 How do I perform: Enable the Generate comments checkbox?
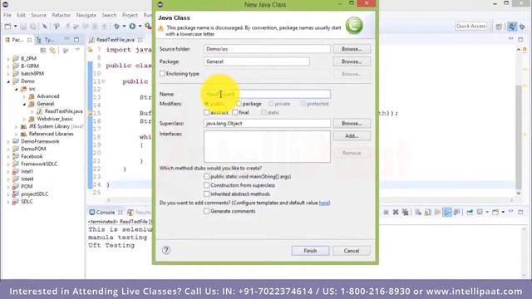[x=207, y=211]
